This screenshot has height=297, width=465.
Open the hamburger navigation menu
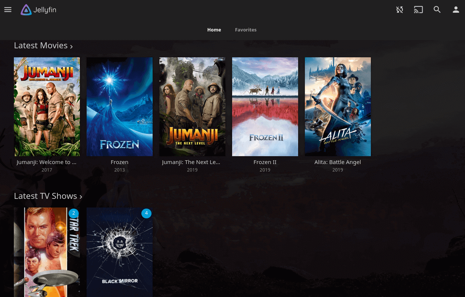(x=8, y=10)
